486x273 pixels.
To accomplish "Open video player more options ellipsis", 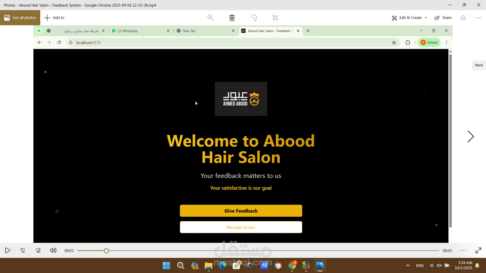I will coord(463,251).
